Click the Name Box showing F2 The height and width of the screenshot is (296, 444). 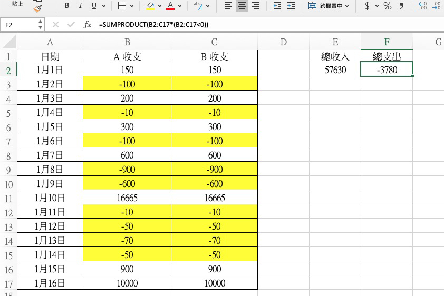pyautogui.click(x=18, y=25)
